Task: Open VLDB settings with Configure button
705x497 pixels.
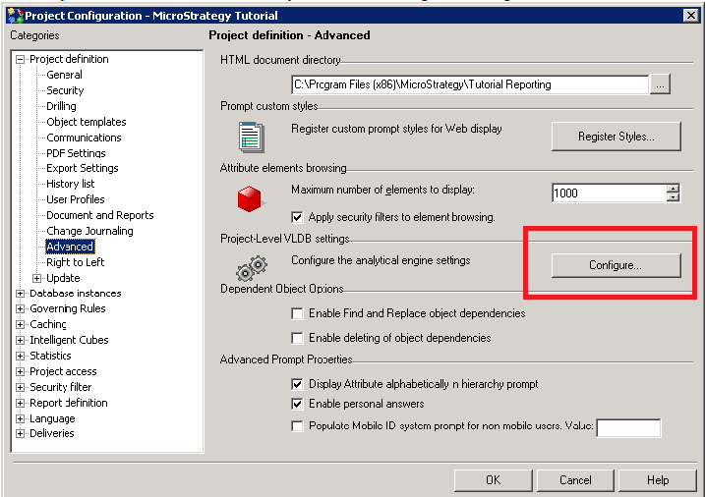Action: click(616, 265)
